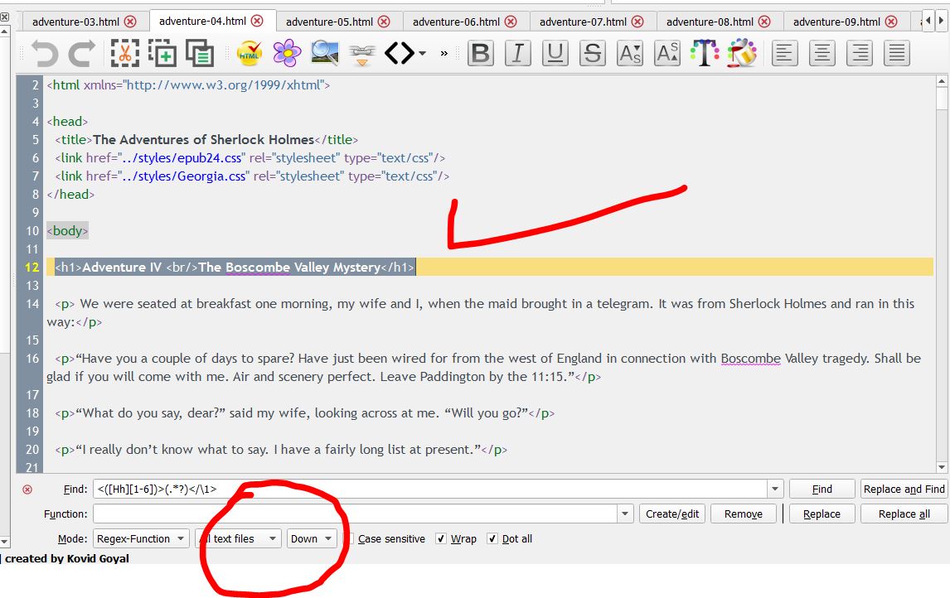The image size is (950, 598).
Task: Click the Replace button
Action: (x=822, y=514)
